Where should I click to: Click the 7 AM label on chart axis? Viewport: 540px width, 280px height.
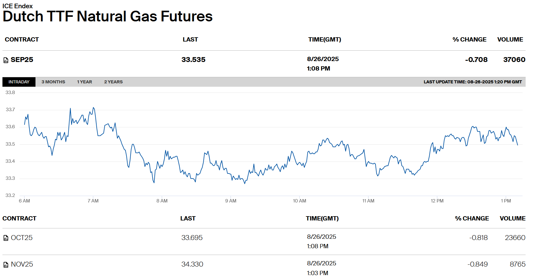tap(93, 201)
